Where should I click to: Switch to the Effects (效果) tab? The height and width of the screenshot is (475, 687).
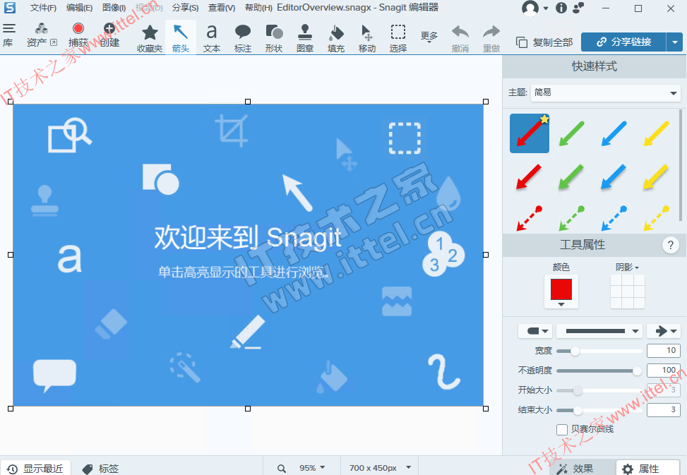coord(574,469)
